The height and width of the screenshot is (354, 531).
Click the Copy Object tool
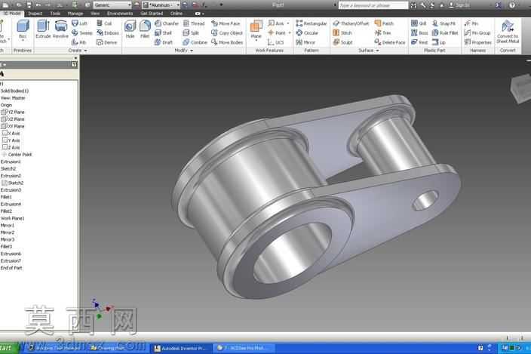pyautogui.click(x=227, y=33)
